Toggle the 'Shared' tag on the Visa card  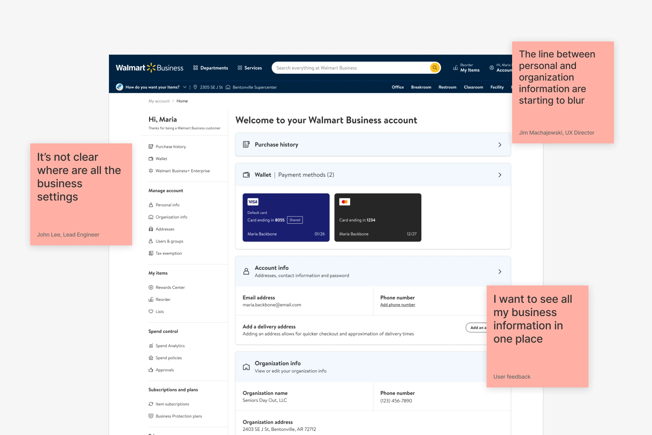coord(294,220)
